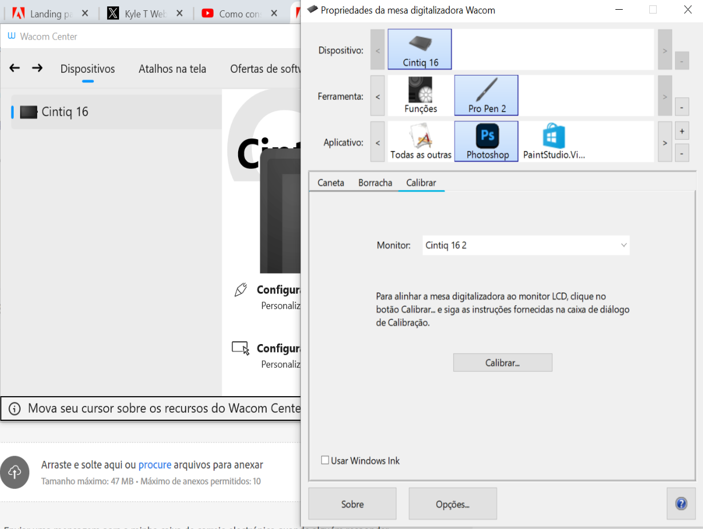Select the Pro Pen 2 tool
This screenshot has width=703, height=529.
click(x=486, y=95)
